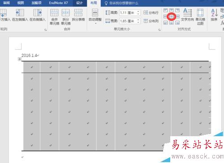This screenshot has width=224, height=163.
Task: Click the 审阅 (Review) ribbon tab
Action: click(x=6, y=3)
